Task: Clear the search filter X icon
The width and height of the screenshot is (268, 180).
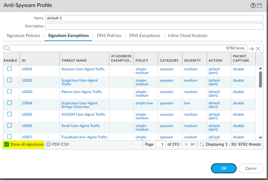Action: pyautogui.click(x=258, y=49)
